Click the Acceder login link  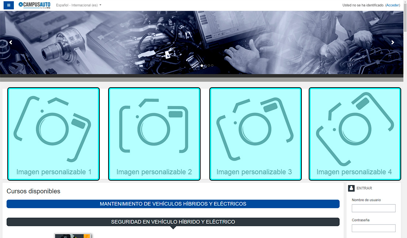click(392, 5)
